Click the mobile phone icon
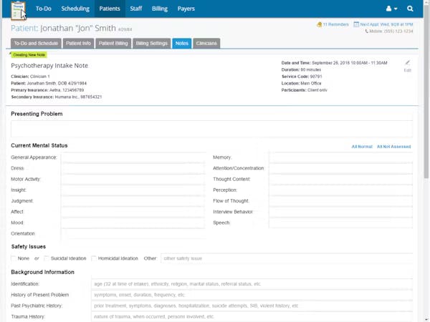430x322 pixels. click(x=367, y=31)
